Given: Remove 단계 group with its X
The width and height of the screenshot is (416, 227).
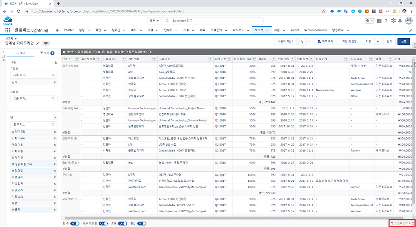Looking at the screenshot, I should [x=54, y=82].
